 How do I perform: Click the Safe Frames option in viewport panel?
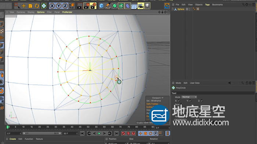point(152,104)
